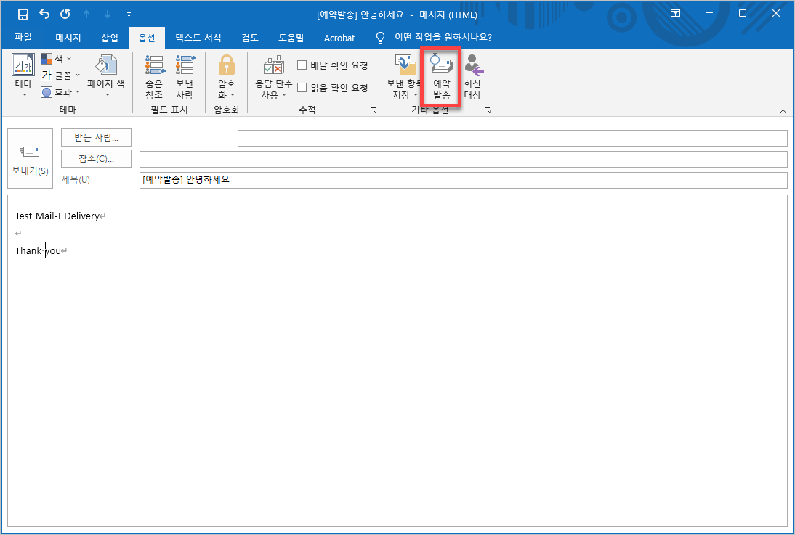Click the 제목(U) subject label
The image size is (795, 535).
click(76, 179)
